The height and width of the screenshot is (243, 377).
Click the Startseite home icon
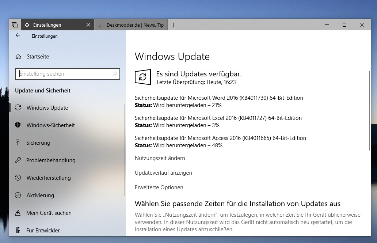click(18, 57)
